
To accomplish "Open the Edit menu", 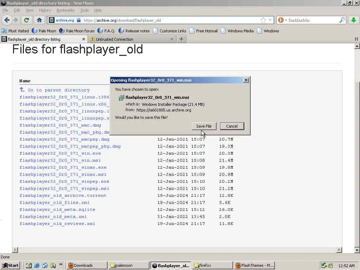I will (x=17, y=10).
